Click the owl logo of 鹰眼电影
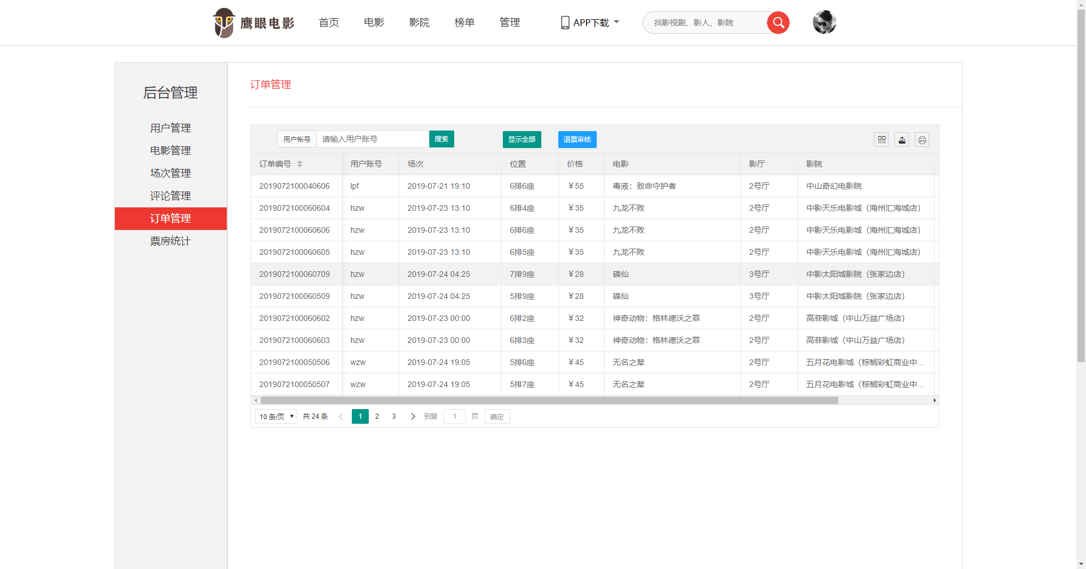The image size is (1086, 569). point(223,23)
